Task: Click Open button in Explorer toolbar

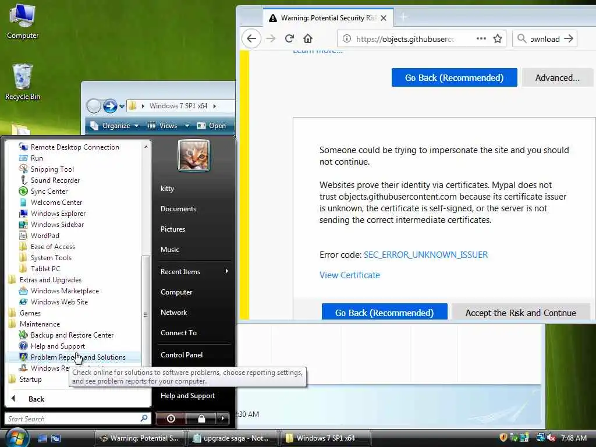Action: (211, 126)
